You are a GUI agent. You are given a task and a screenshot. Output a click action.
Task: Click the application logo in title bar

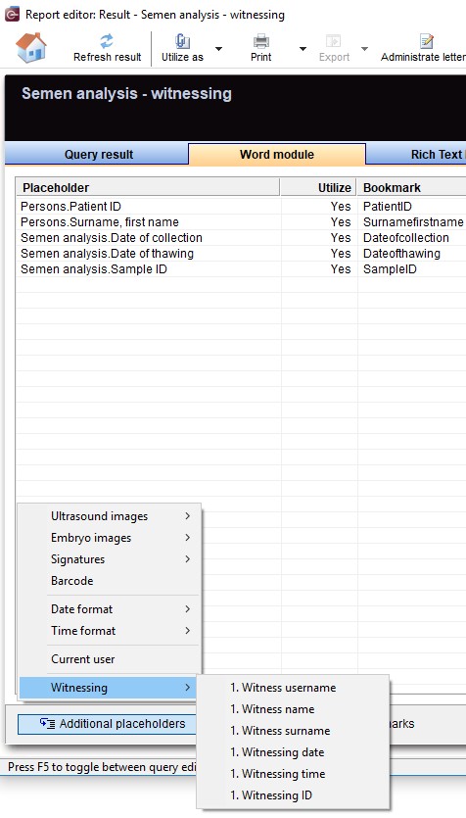(x=12, y=14)
